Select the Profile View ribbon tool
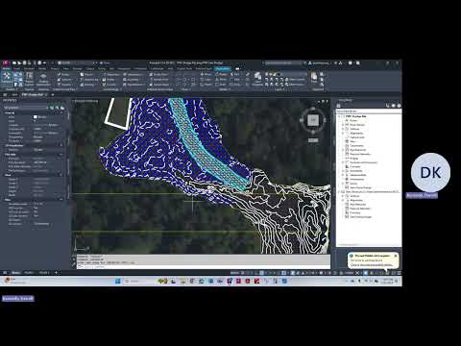The image size is (461, 346). tap(159, 74)
